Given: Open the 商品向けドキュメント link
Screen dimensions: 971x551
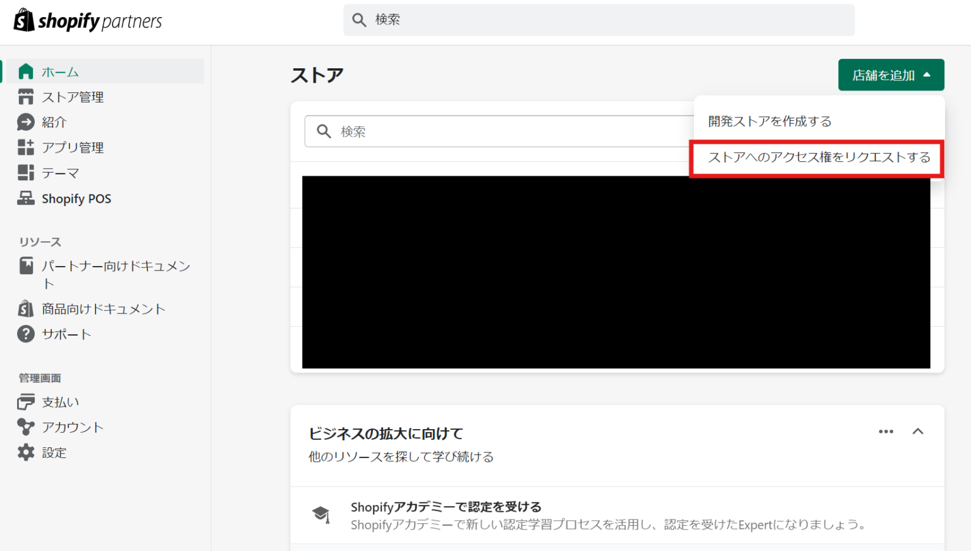Looking at the screenshot, I should [103, 309].
